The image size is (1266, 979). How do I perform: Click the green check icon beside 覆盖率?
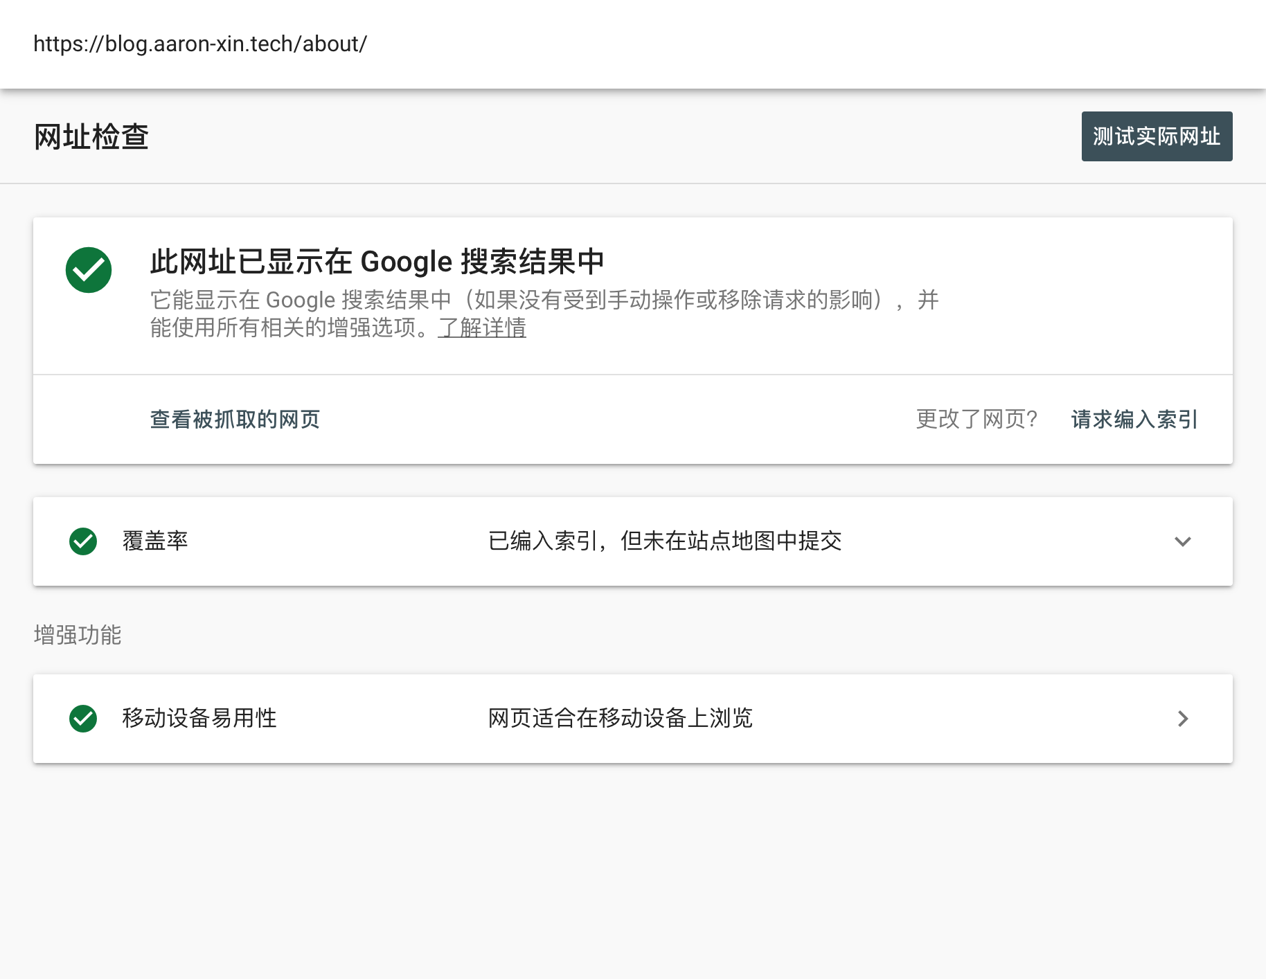tap(83, 541)
